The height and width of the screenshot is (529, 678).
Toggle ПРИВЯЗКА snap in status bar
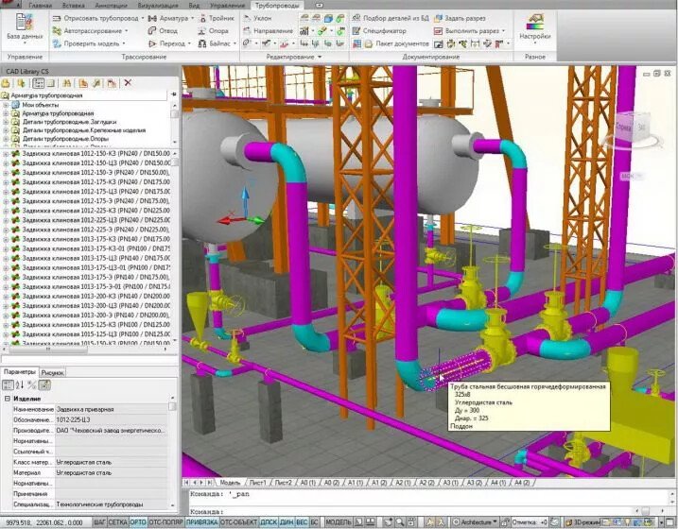tap(202, 522)
